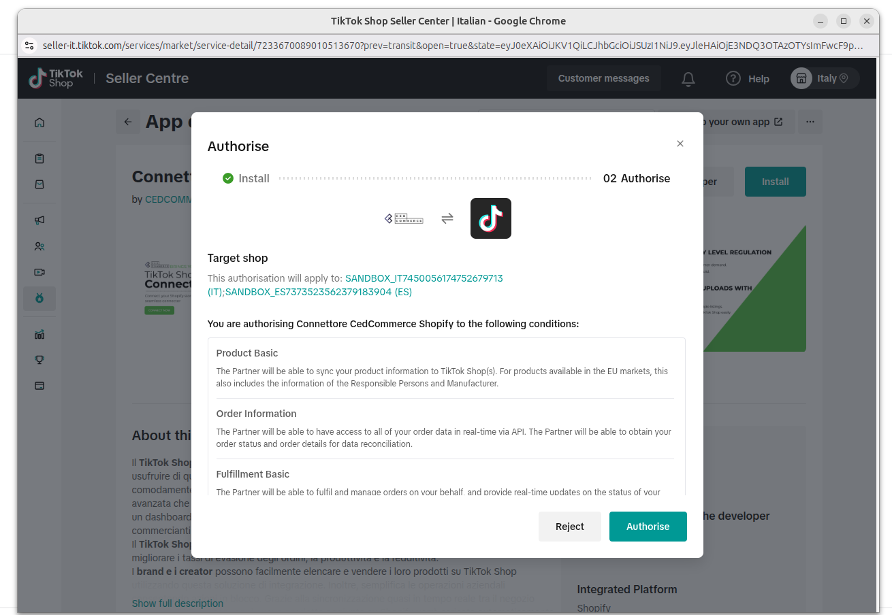The width and height of the screenshot is (892, 615).
Task: Open the Finance wallet sidebar icon
Action: [39, 386]
